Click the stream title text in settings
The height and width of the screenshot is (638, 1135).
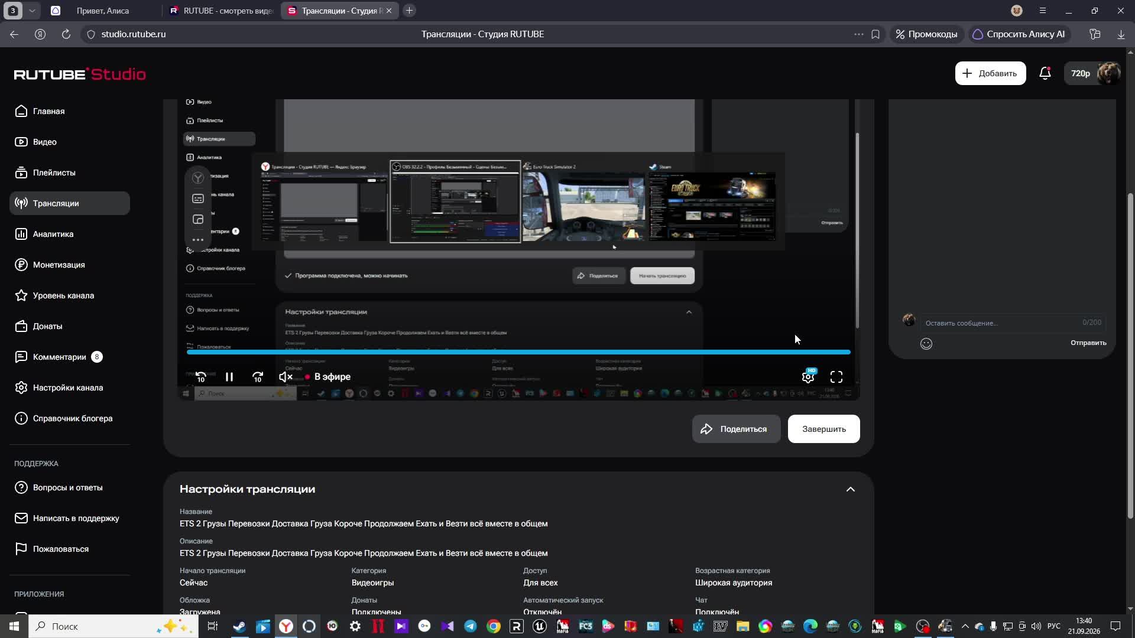(x=364, y=523)
